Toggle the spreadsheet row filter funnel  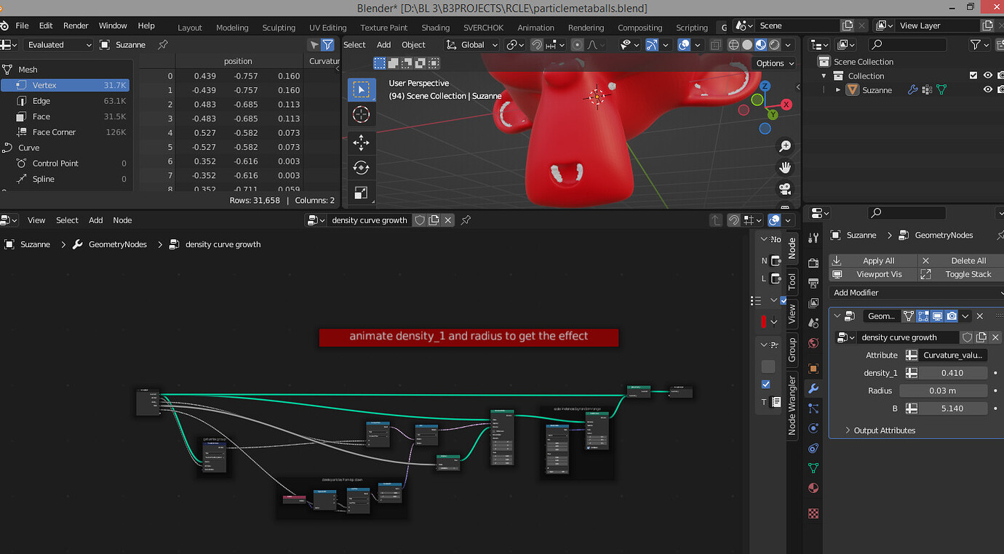[328, 44]
